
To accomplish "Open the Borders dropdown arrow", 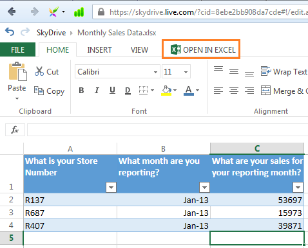I will click(x=152, y=91).
